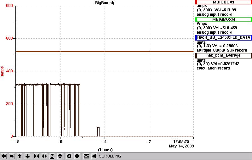The width and height of the screenshot is (252, 160).
Task: Click the -2 x-axis tick label
Action: (x=149, y=142)
